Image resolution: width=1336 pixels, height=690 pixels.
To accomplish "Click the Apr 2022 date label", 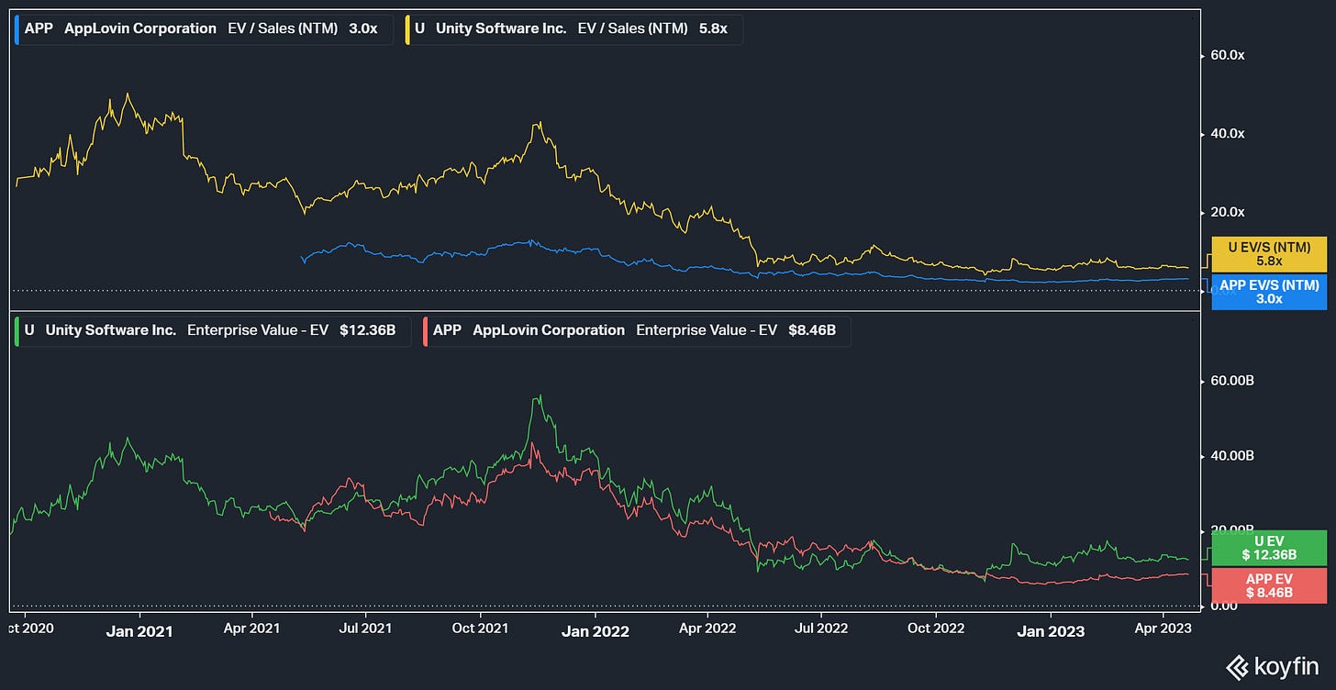I will pos(707,629).
